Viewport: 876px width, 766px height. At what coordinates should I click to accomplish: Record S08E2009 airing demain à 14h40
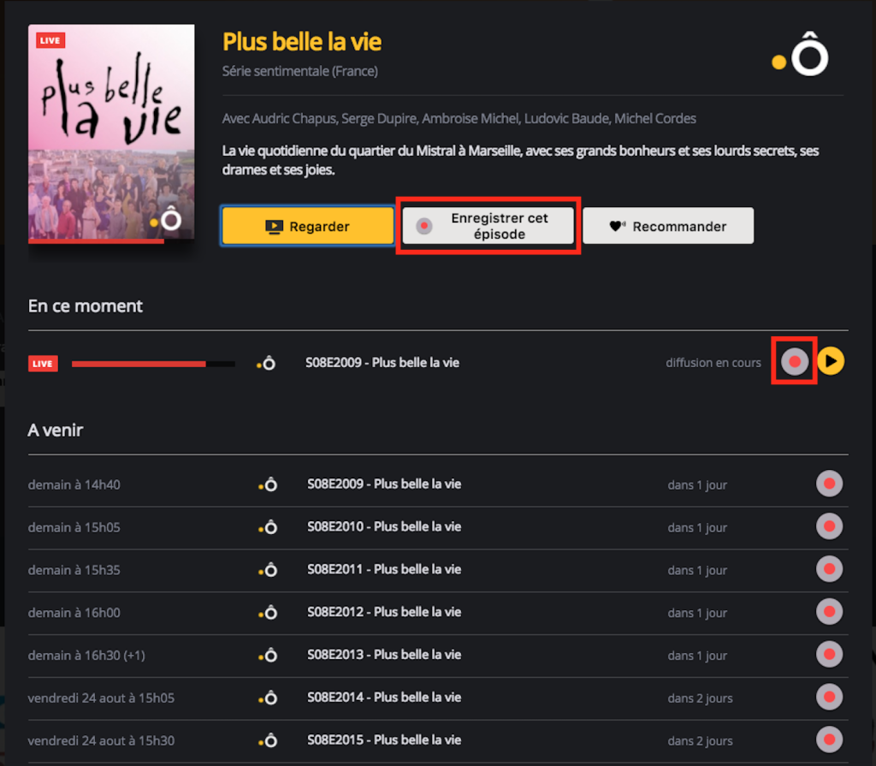[x=829, y=484]
